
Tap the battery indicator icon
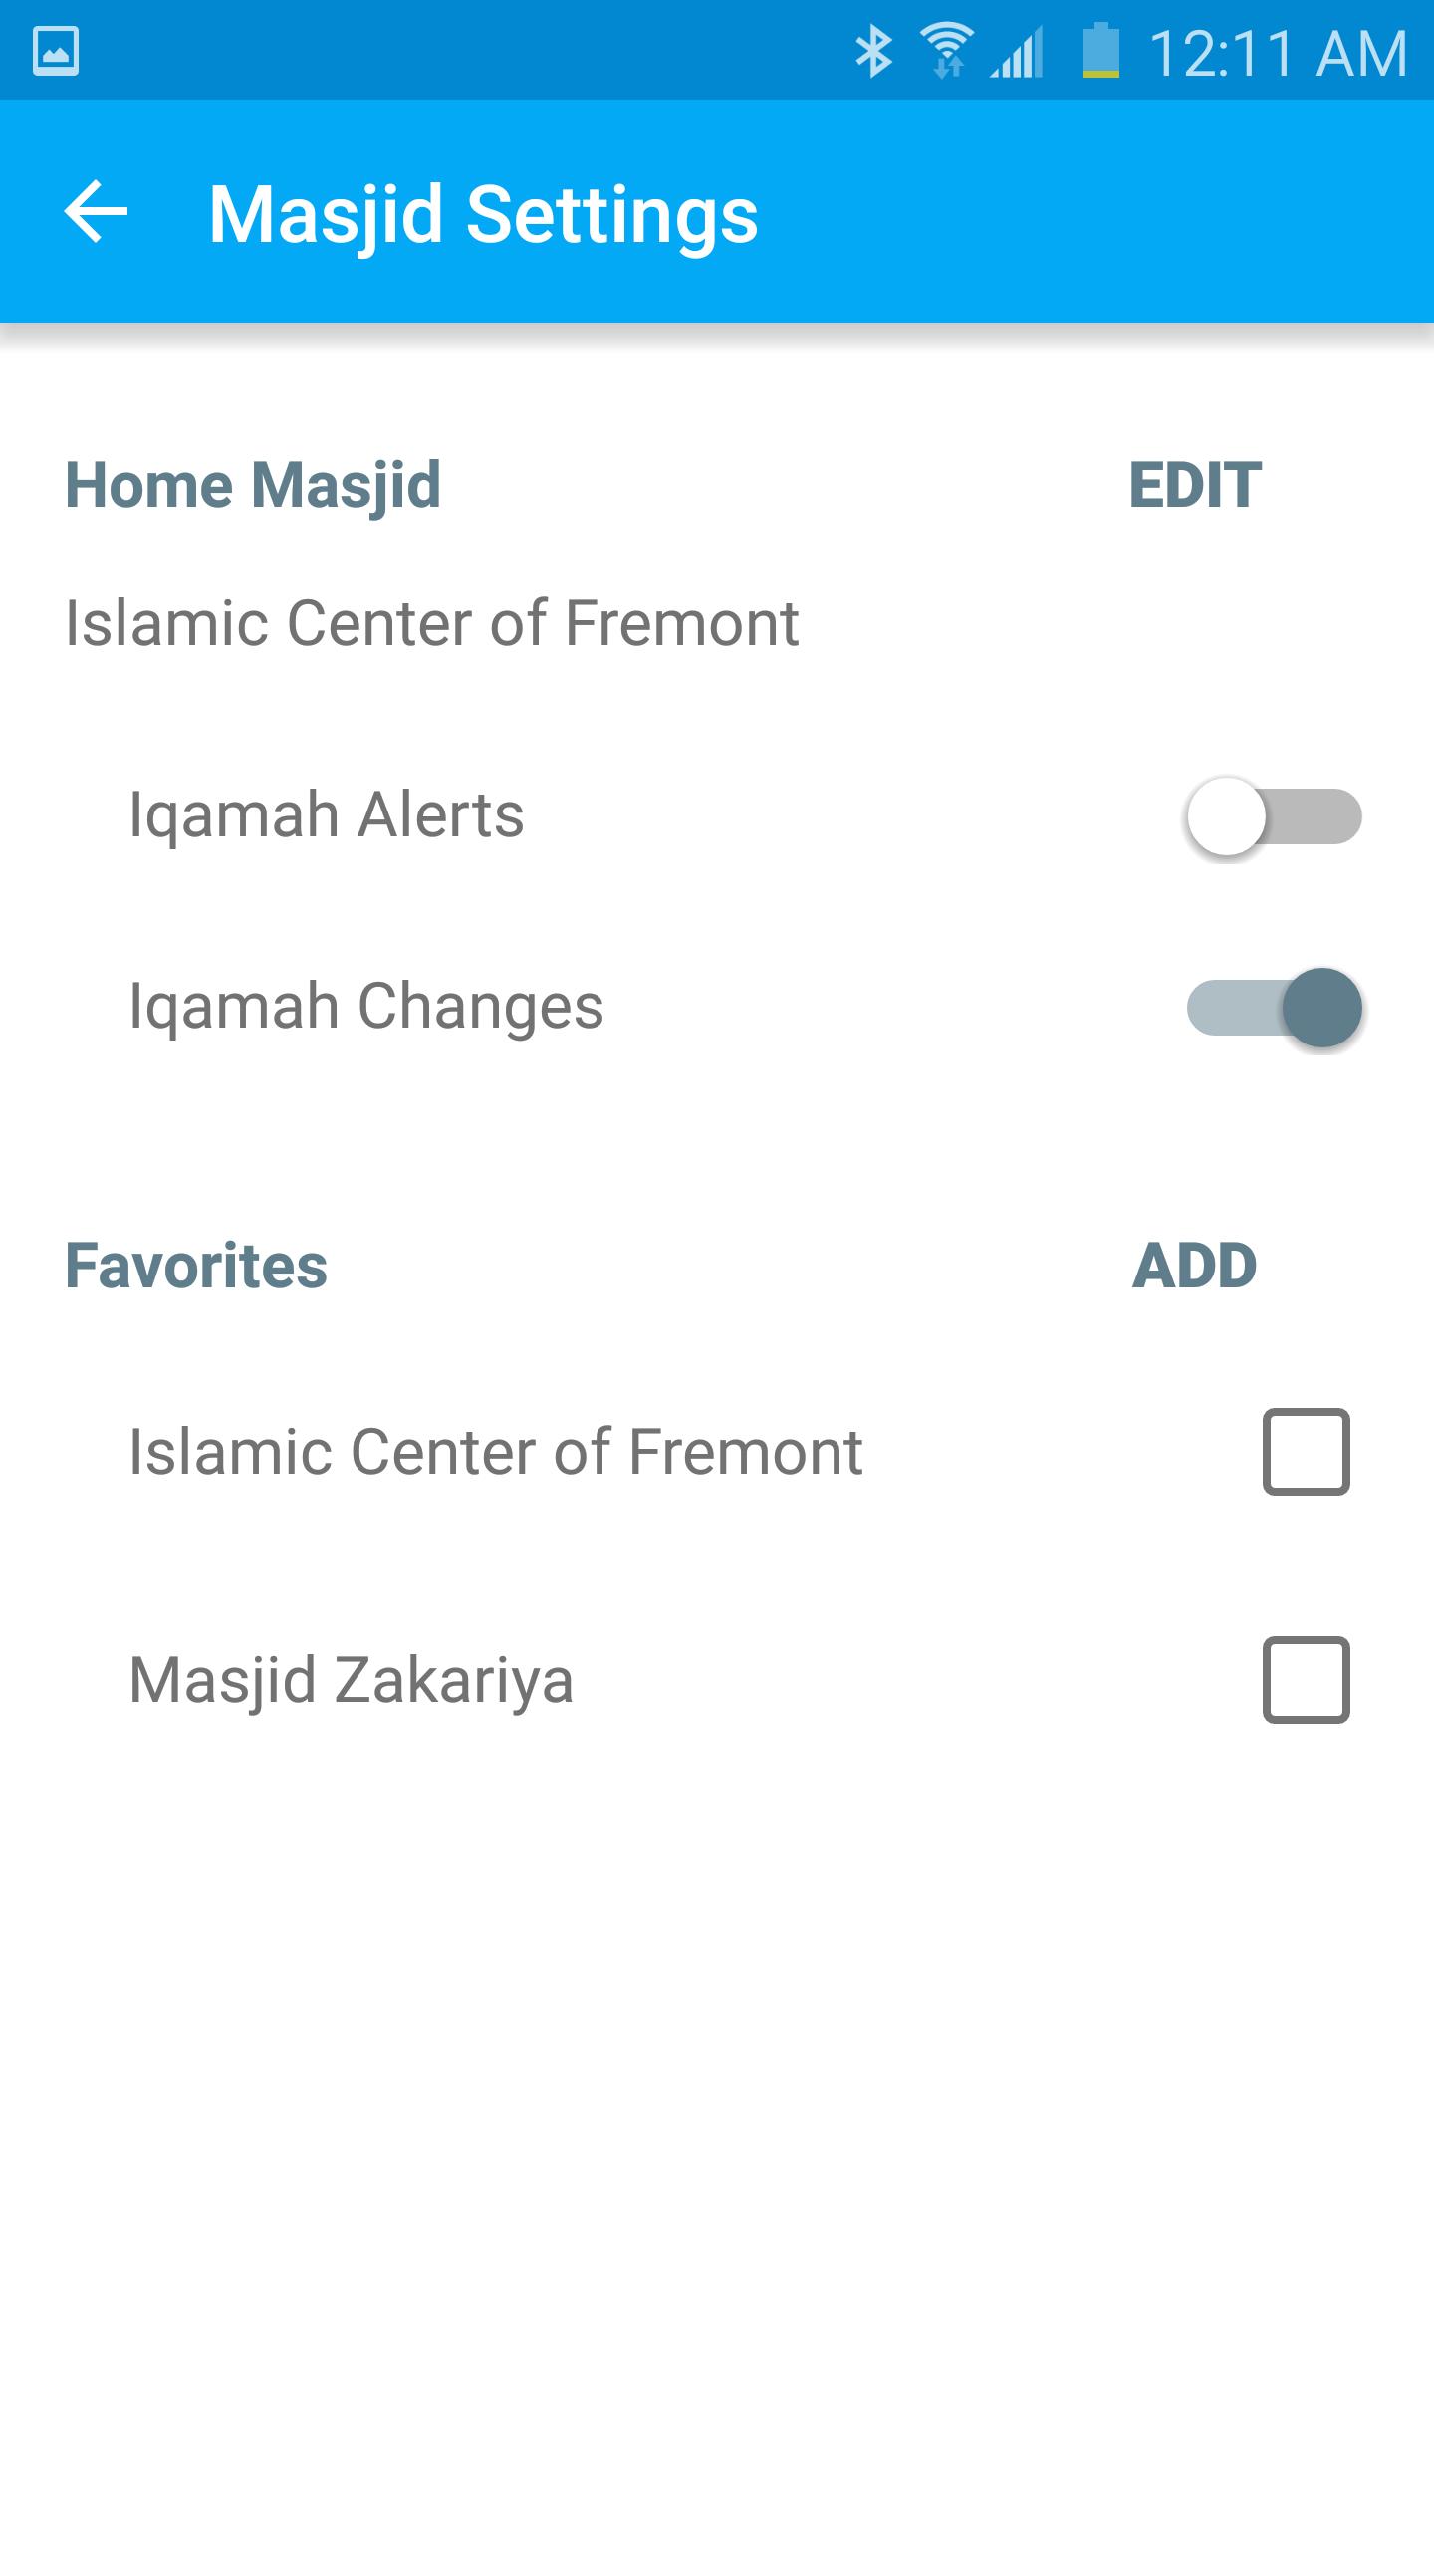pyautogui.click(x=1101, y=50)
